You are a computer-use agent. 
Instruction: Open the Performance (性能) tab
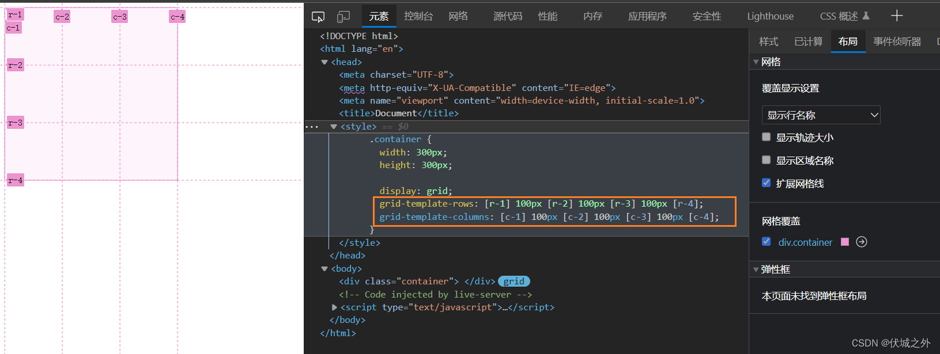tap(548, 16)
